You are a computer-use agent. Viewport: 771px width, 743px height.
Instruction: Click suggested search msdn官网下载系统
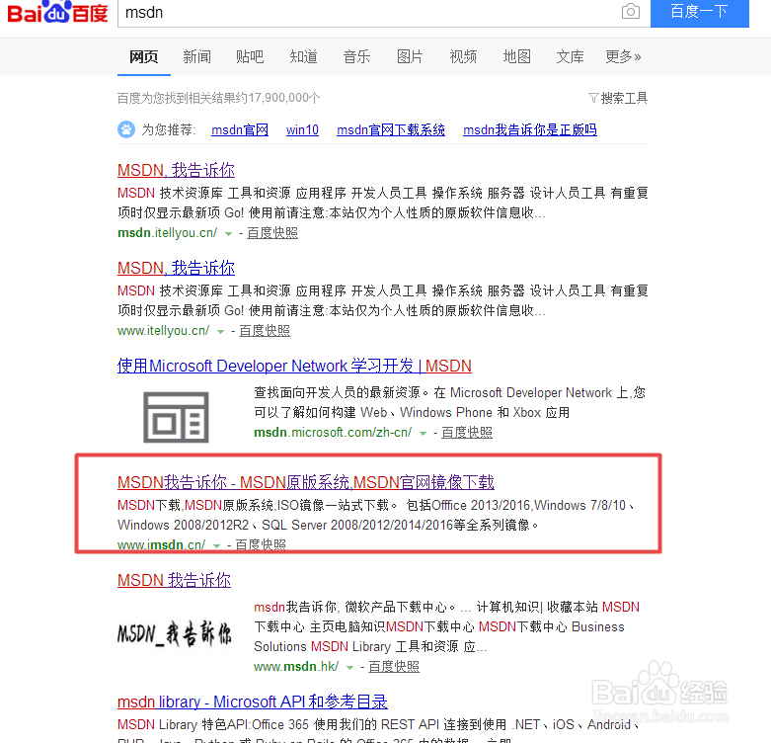[391, 129]
